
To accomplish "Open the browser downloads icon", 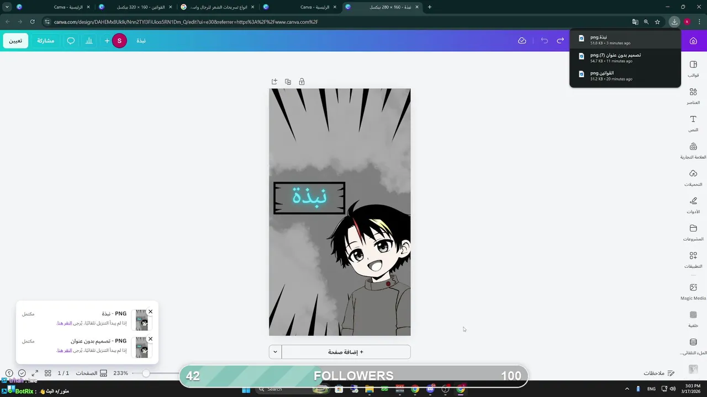I will click(x=674, y=22).
